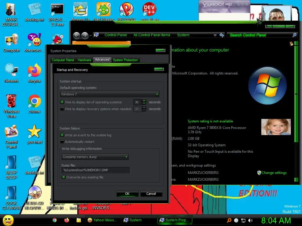Switch to the Computer Name tab
Viewport: 302px width, 226px height.
63,60
